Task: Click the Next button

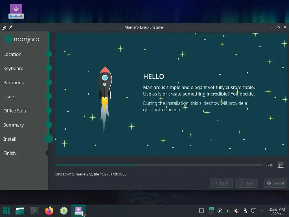Action: click(247, 183)
